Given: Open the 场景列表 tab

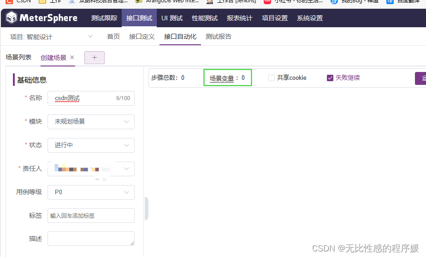Looking at the screenshot, I should [18, 57].
